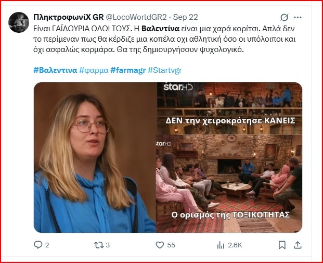Open the reply comments icon
This screenshot has width=323, height=263.
pos(38,245)
